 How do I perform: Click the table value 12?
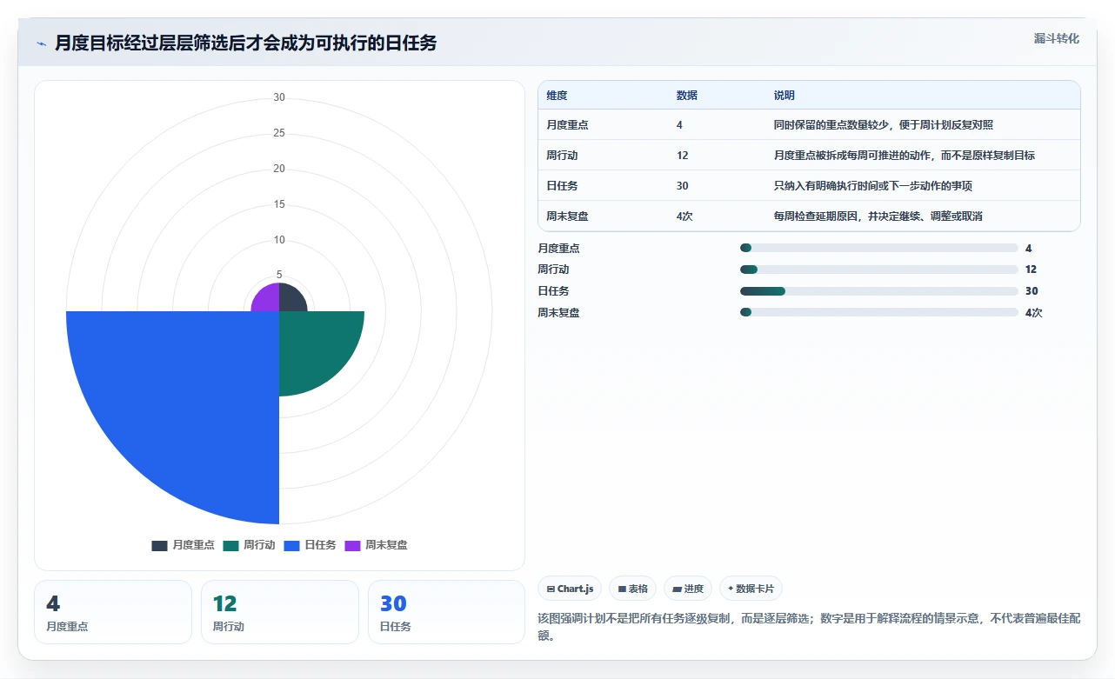[682, 156]
